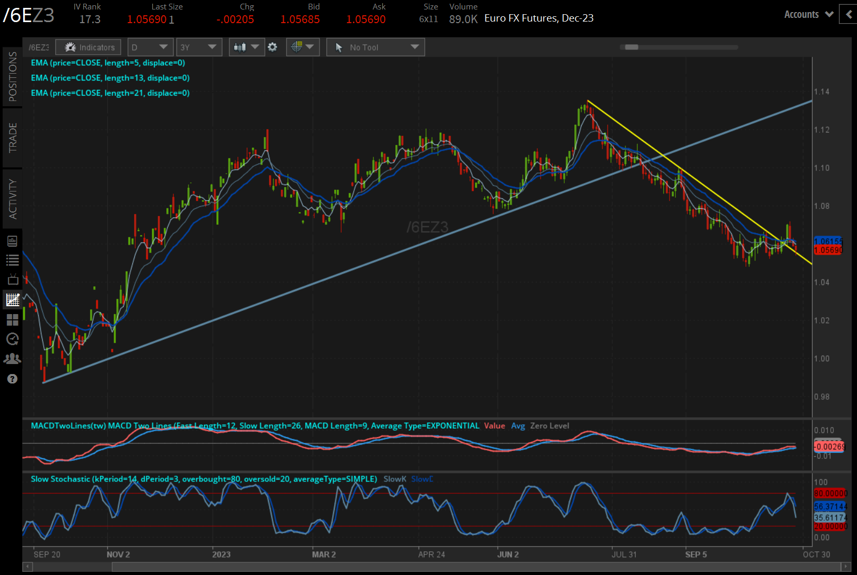The width and height of the screenshot is (857, 575).
Task: Open chart settings gear icon
Action: tap(272, 47)
